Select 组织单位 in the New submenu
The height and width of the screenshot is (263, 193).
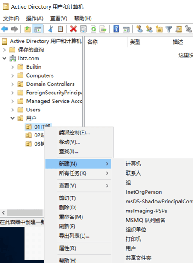[x=136, y=230]
